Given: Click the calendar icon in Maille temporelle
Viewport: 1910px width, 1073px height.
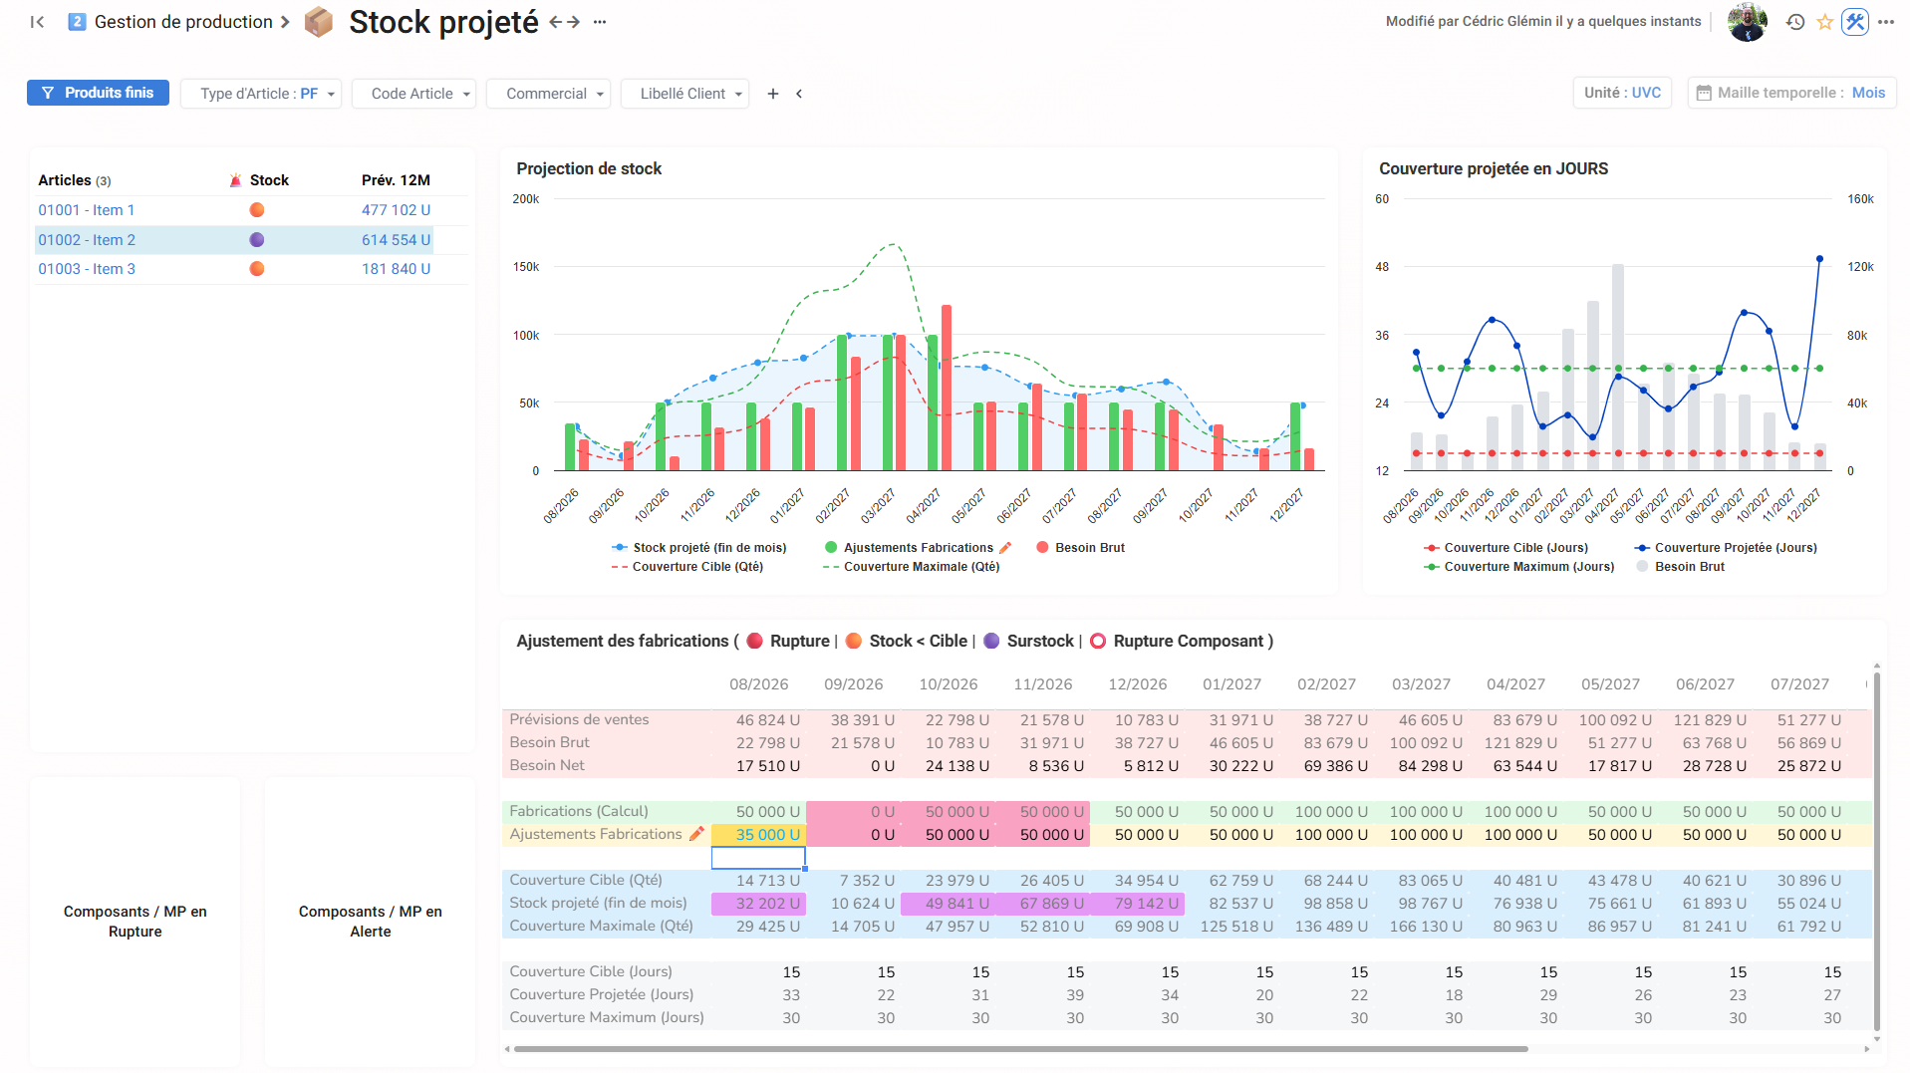Looking at the screenshot, I should tap(1704, 94).
